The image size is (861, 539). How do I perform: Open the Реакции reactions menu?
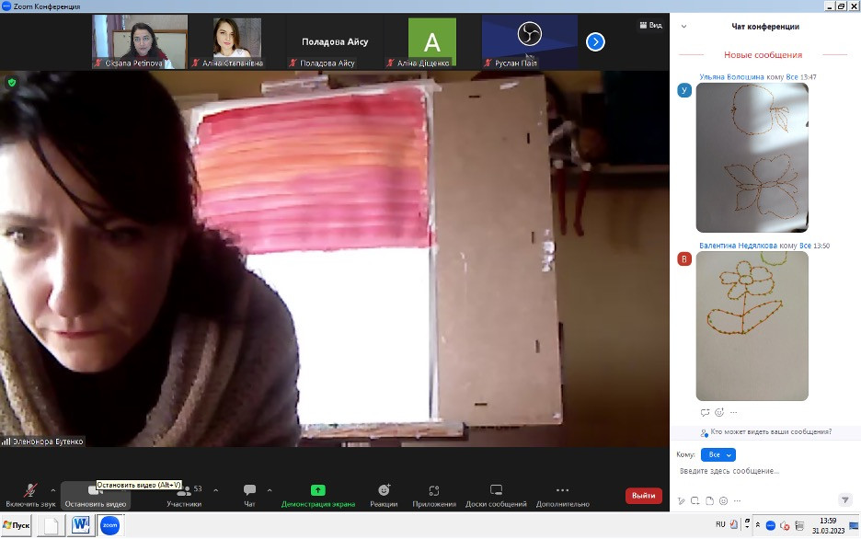[384, 495]
